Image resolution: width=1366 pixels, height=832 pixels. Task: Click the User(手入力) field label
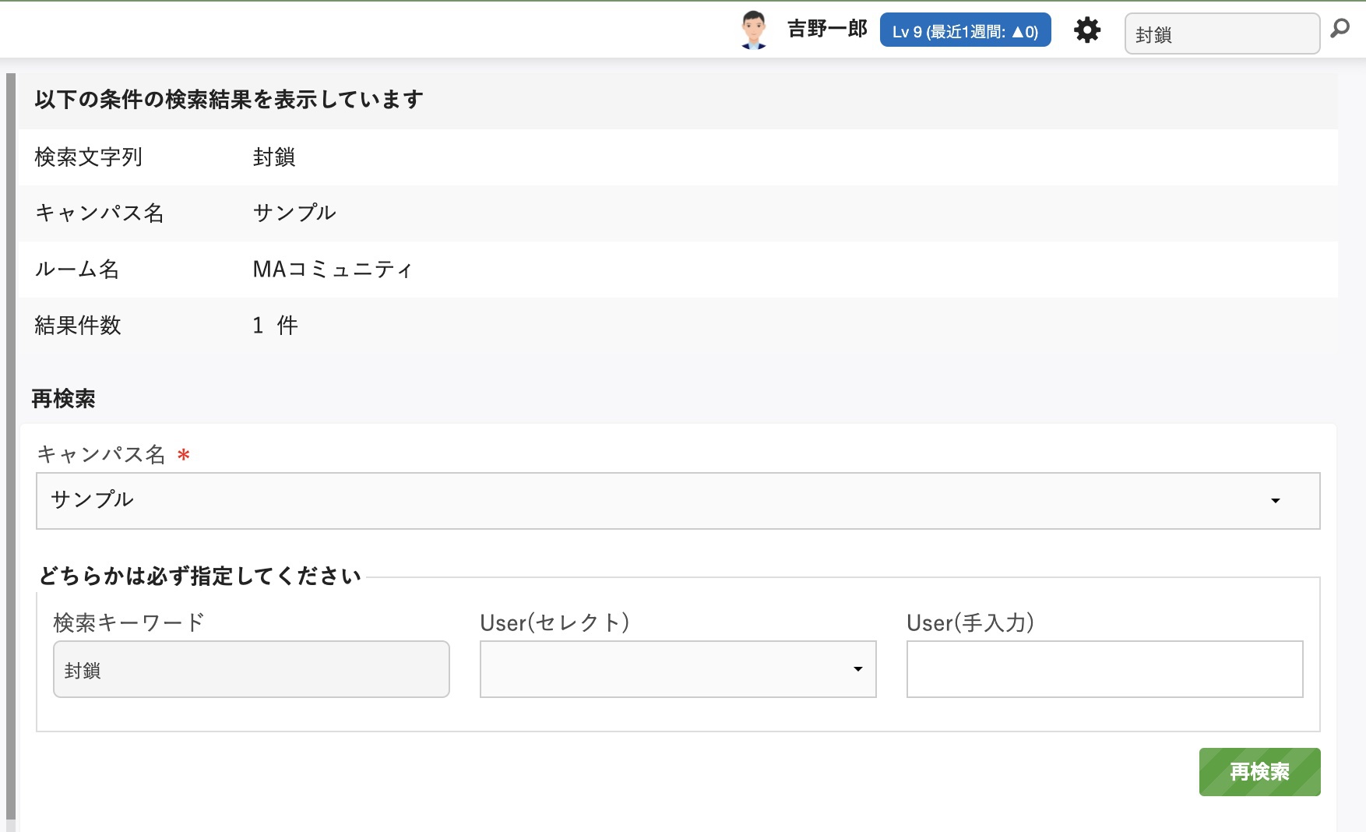970,622
